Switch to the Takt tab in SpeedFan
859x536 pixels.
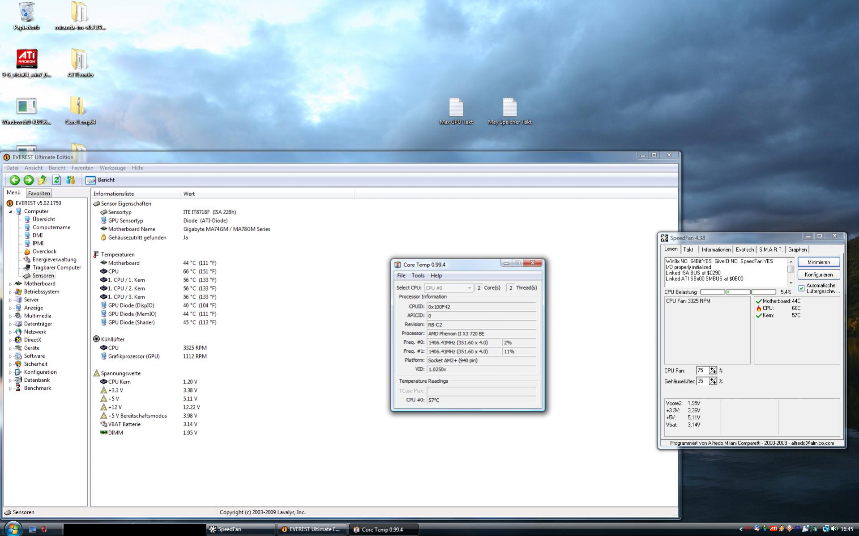tap(688, 249)
